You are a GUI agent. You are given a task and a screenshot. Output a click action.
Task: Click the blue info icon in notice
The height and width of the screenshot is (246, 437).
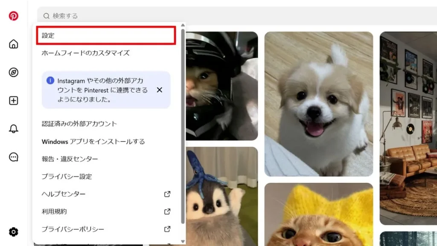pyautogui.click(x=50, y=81)
